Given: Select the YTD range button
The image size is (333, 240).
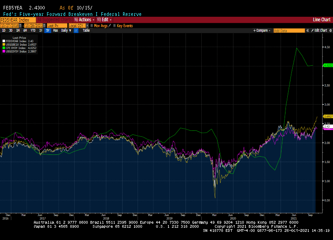Looking at the screenshot, I should (33, 30).
